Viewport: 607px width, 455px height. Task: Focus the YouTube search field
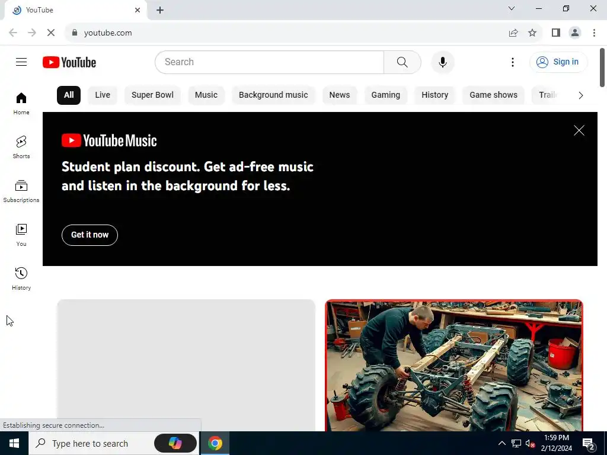coord(270,62)
